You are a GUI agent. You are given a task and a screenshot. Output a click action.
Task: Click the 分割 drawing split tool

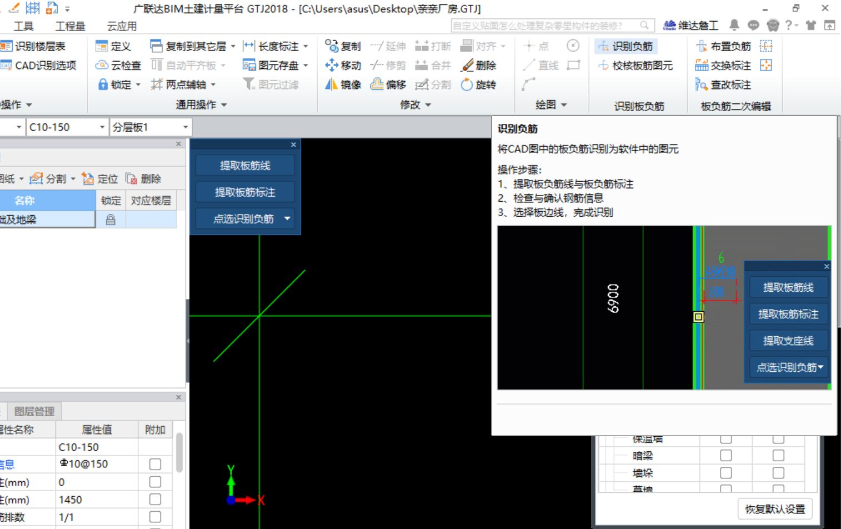coord(49,178)
